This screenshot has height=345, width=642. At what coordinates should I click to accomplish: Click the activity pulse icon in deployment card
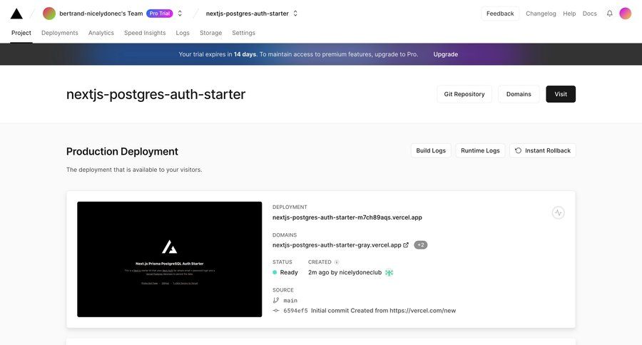pos(558,212)
